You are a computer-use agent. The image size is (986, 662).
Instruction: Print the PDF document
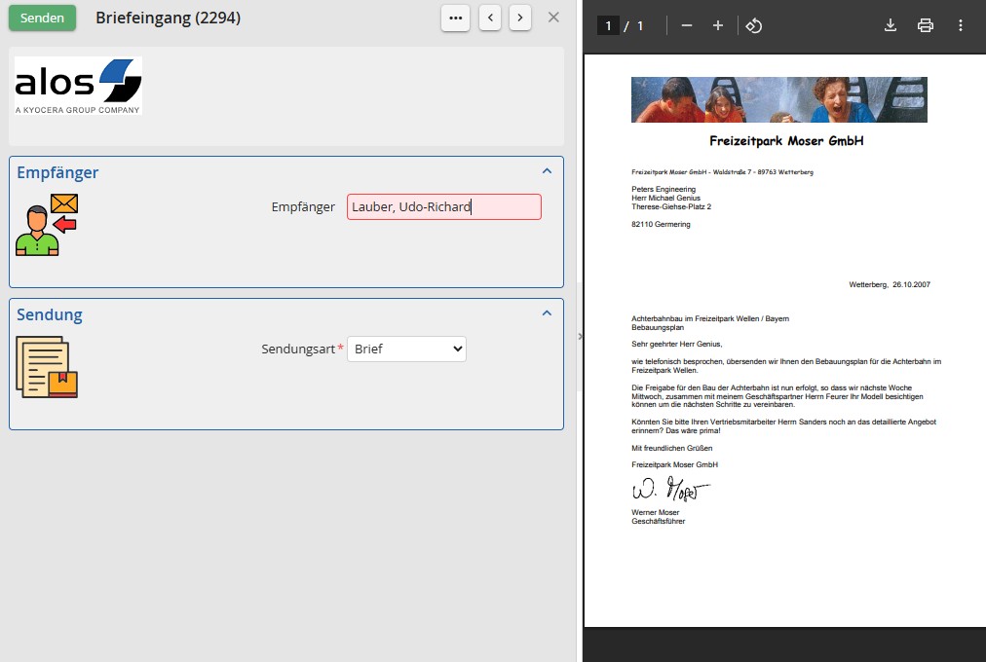pyautogui.click(x=925, y=25)
